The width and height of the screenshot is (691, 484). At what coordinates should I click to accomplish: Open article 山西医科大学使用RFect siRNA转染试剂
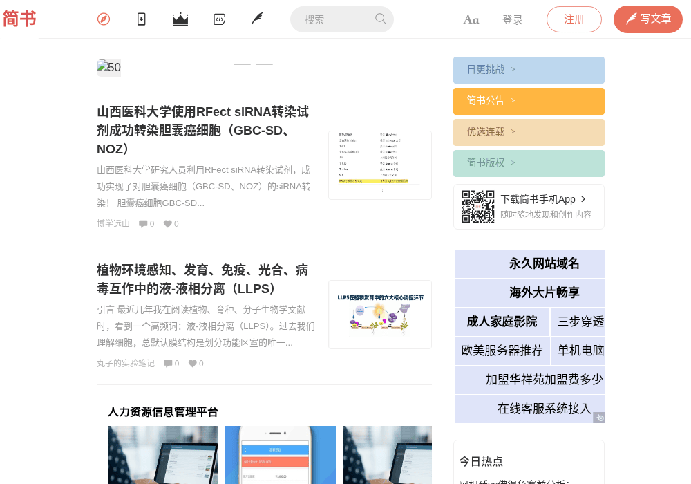pyautogui.click(x=202, y=131)
